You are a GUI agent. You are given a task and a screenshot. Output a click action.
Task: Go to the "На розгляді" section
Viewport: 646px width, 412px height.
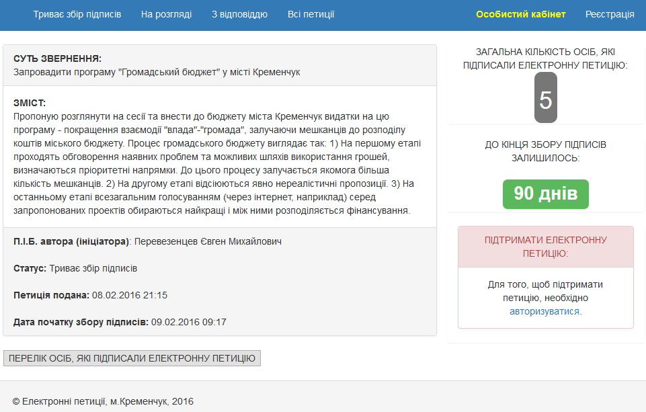[x=166, y=14]
